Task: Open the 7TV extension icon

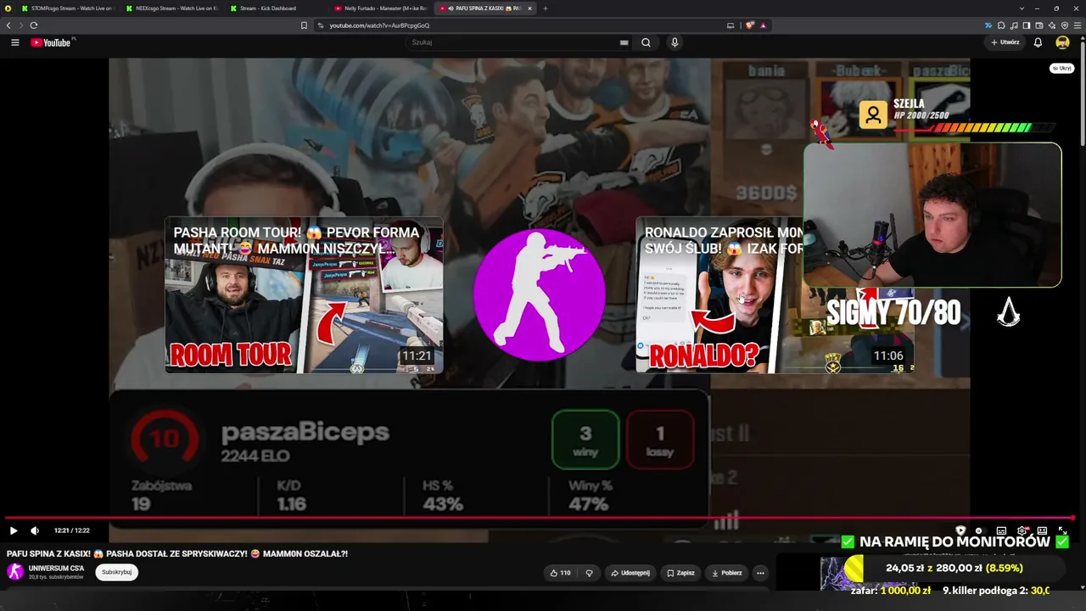Action: click(x=988, y=25)
